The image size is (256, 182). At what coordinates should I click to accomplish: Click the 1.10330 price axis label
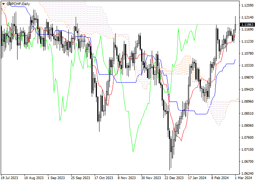tap(247, 65)
